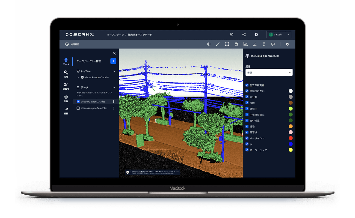The image size is (355, 218).
Task: Enable the shizuoka-openData-2.las dataset
Action: click(78, 108)
